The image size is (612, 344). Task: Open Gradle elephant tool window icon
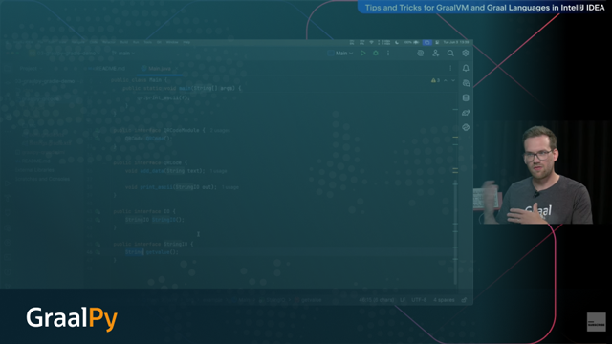(466, 113)
